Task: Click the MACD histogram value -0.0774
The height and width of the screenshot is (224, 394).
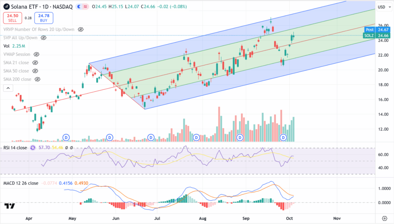Action: (49, 183)
